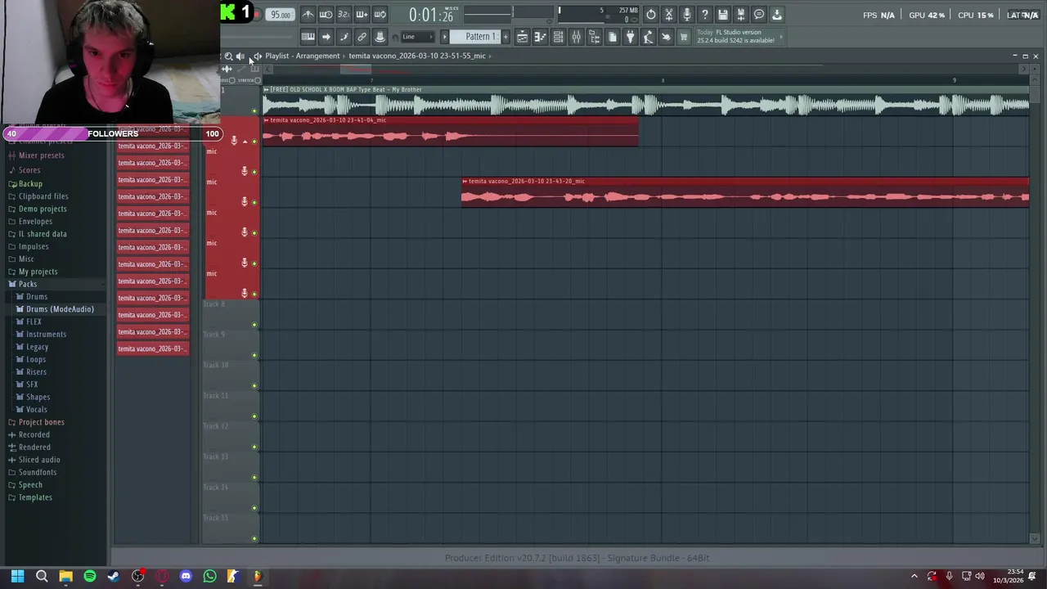Open the Vocals pack folder
Screen dimensions: 1047x589
click(x=37, y=409)
